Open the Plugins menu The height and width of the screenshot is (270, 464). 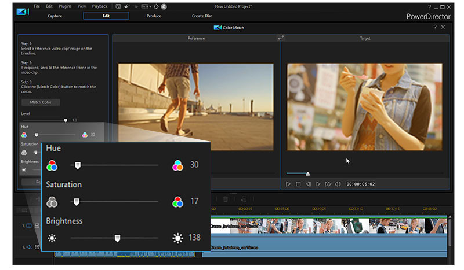(65, 6)
